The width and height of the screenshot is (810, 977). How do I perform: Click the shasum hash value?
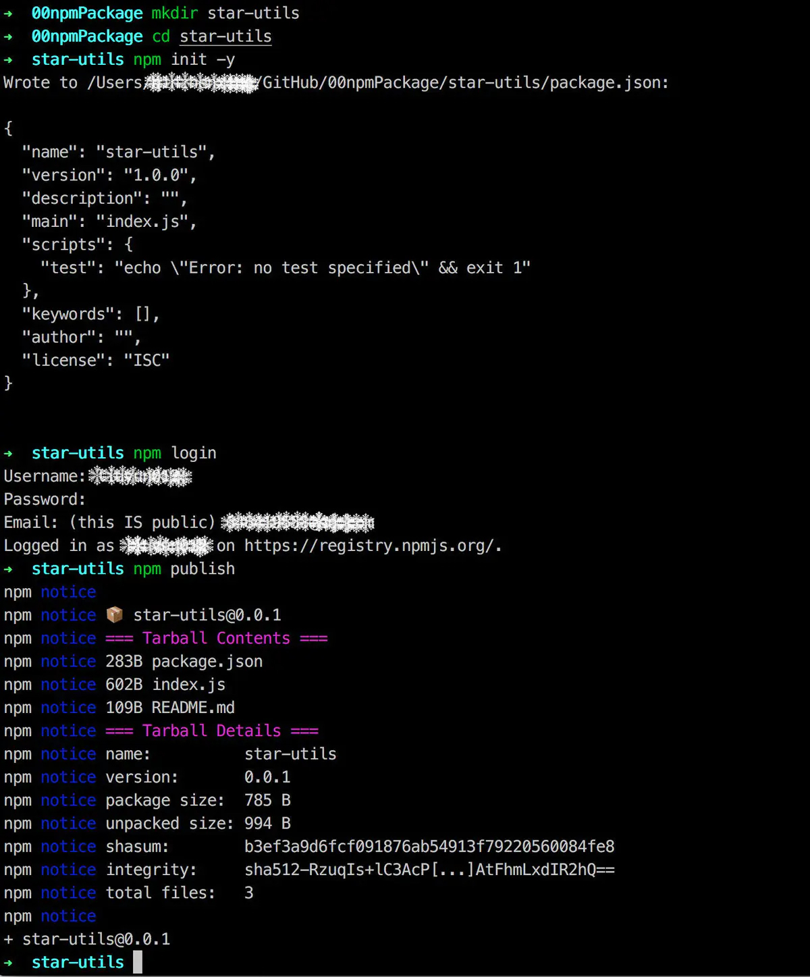point(429,847)
